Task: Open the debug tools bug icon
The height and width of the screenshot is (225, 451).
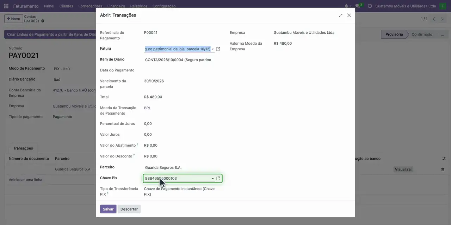Action: coord(346,6)
